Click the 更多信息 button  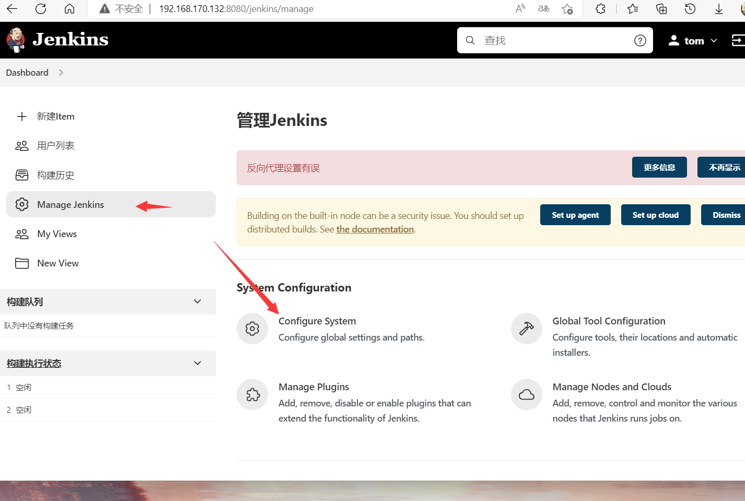(x=659, y=167)
